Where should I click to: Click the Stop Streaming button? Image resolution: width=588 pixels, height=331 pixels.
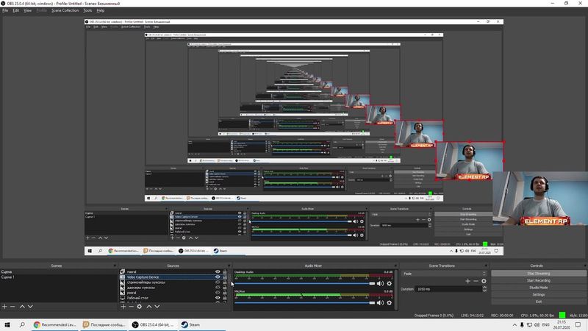pos(539,273)
